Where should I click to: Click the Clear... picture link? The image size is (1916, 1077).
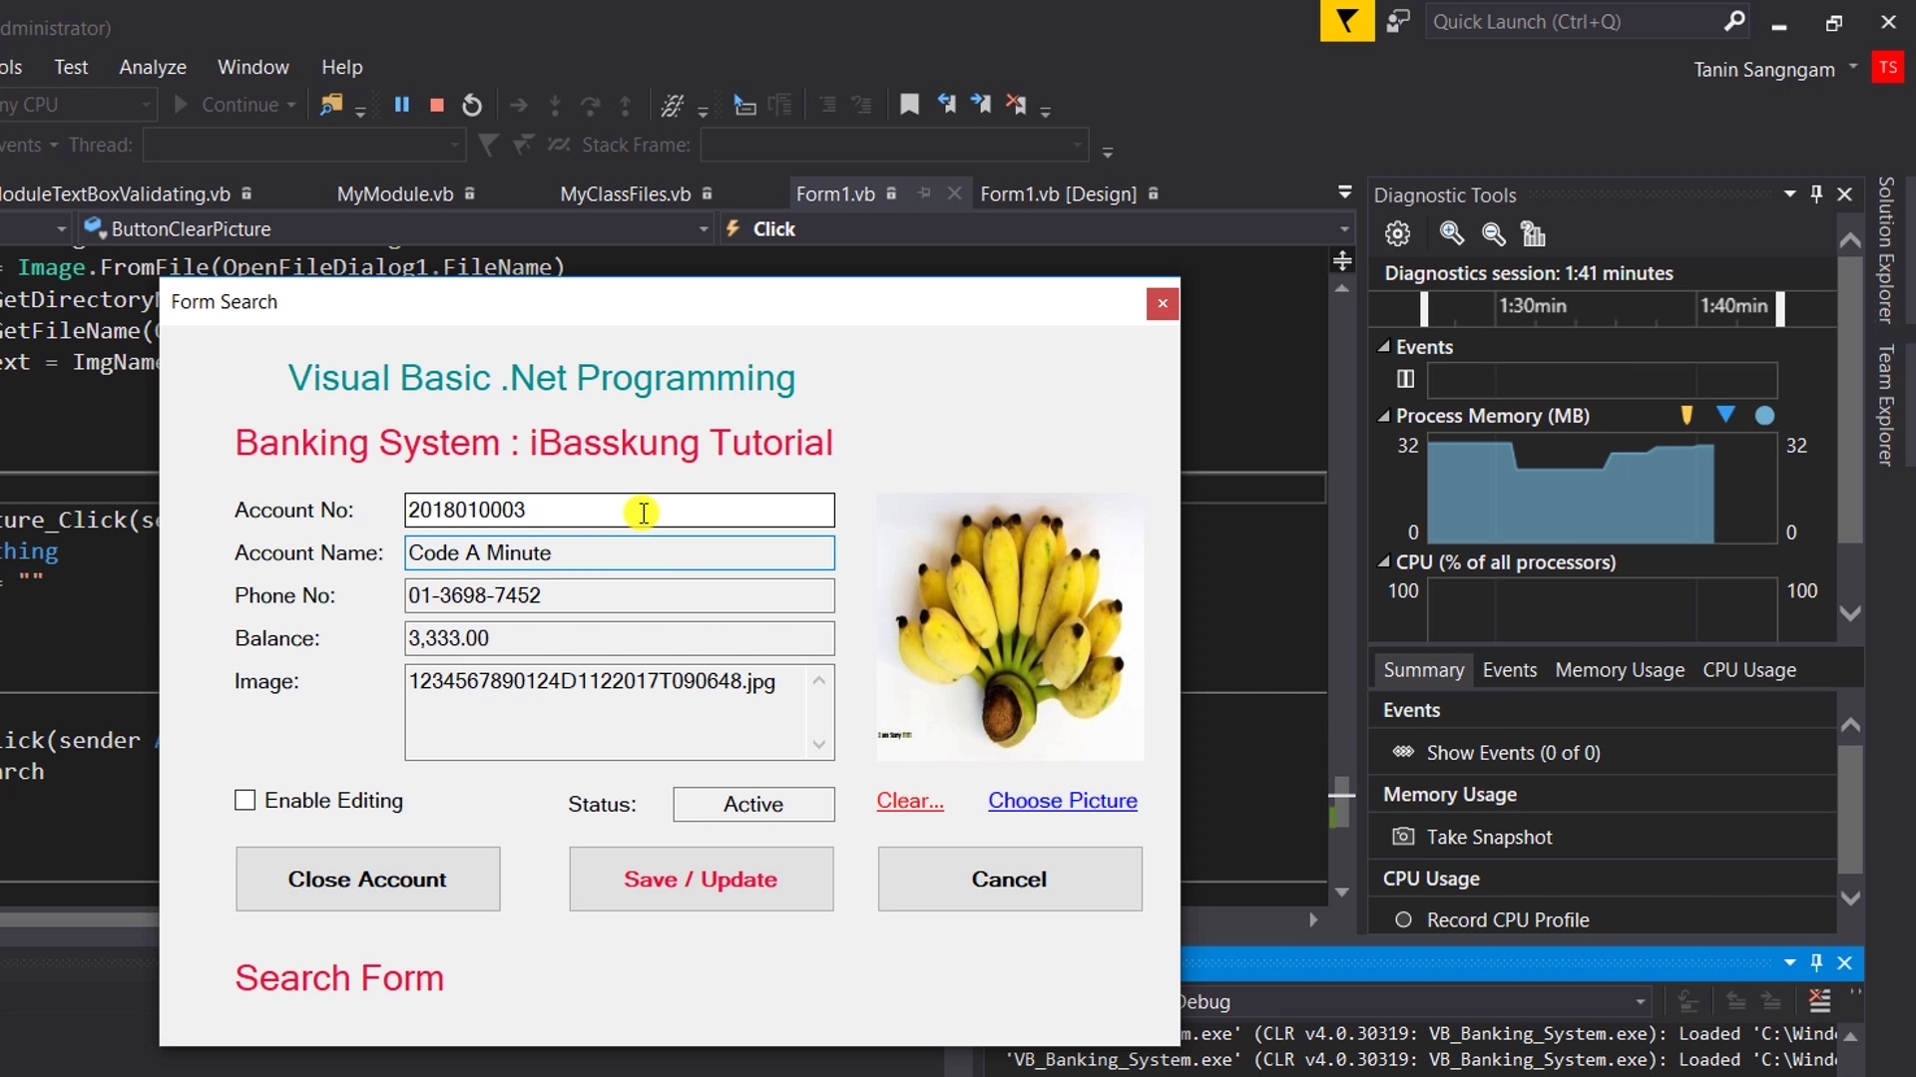[x=910, y=800]
